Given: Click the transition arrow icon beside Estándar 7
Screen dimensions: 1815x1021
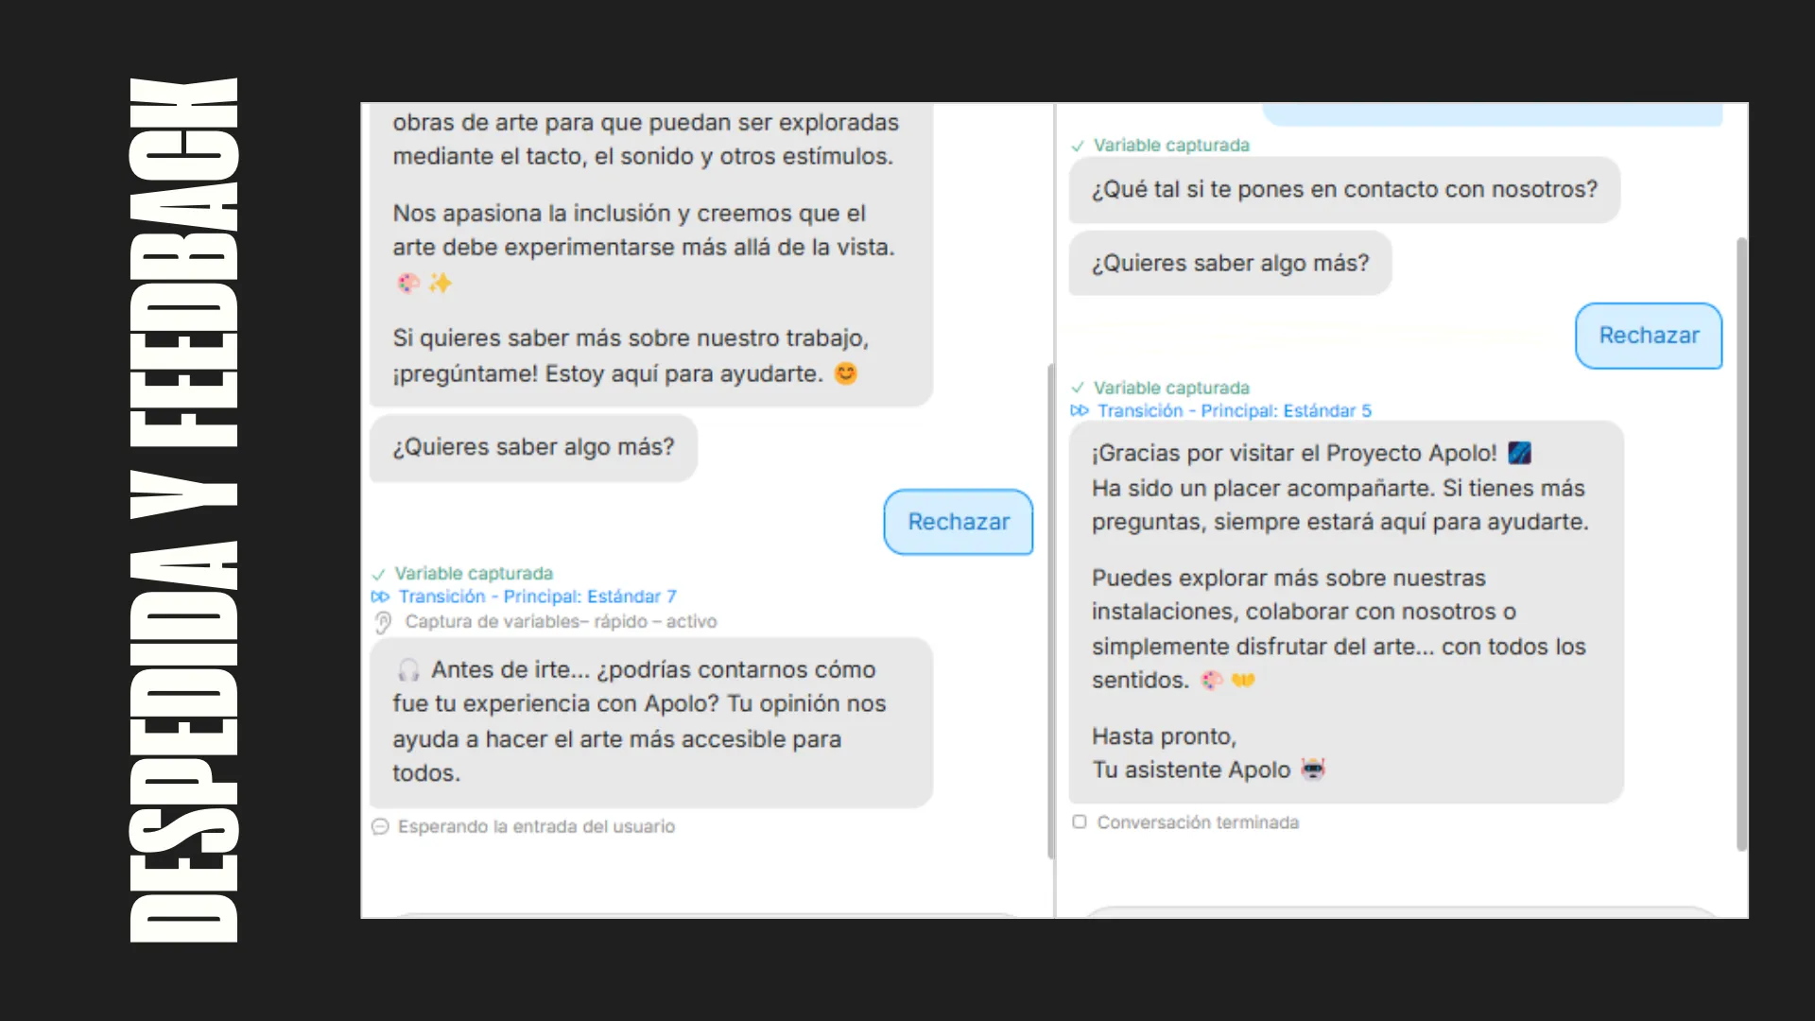Looking at the screenshot, I should [380, 597].
